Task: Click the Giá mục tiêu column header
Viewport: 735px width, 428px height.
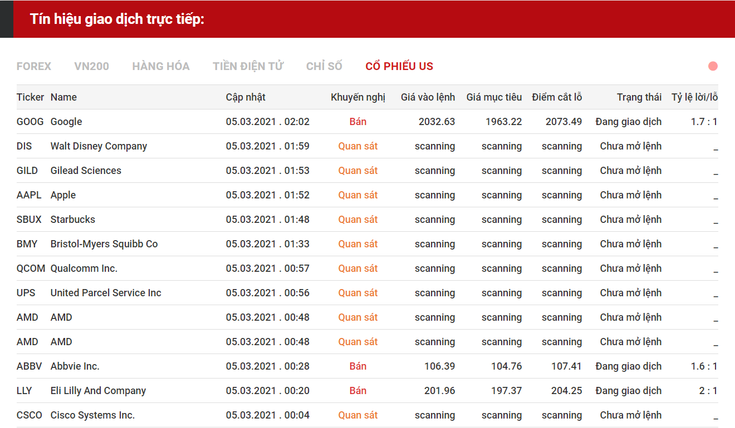Action: 494,97
